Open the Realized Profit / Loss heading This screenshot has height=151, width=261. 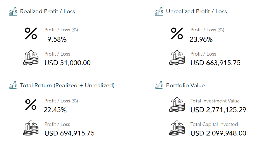pyautogui.click(x=48, y=11)
